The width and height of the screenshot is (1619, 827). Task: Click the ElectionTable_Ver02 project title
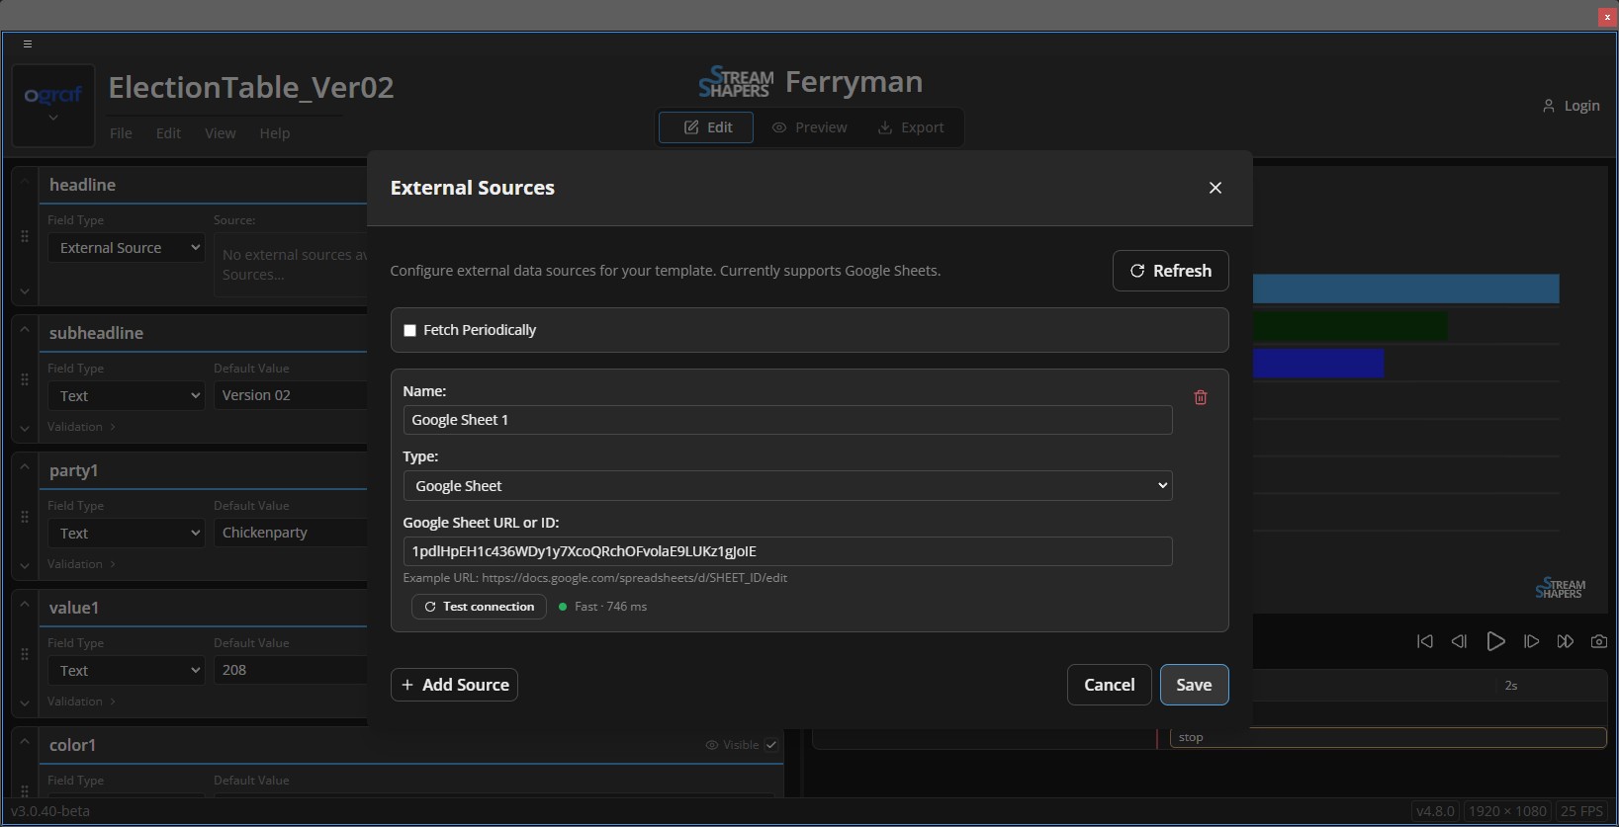[x=251, y=88]
